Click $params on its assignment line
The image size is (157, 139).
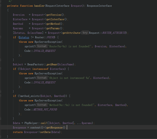pos(18,28)
